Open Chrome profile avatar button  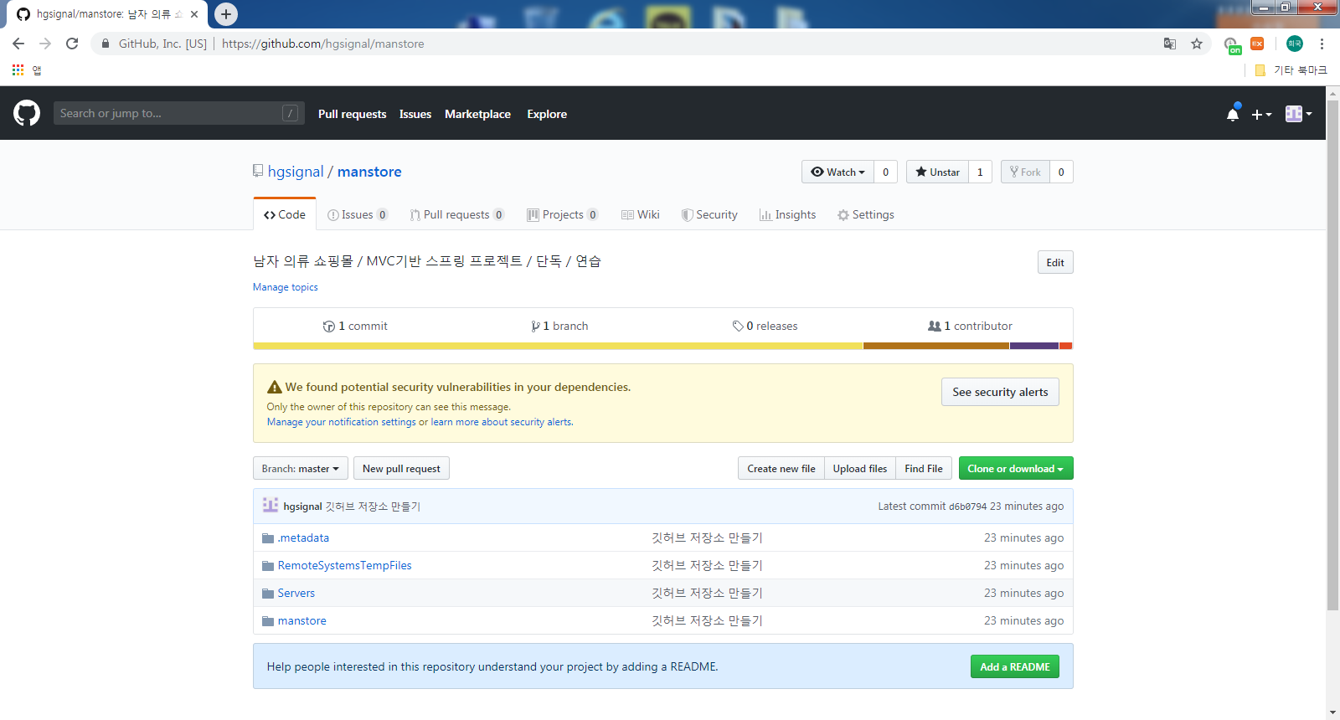1295,44
